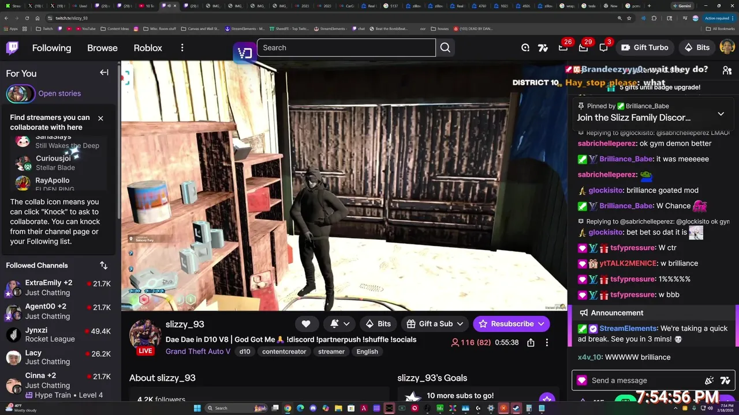Open stream options three-dot menu
The width and height of the screenshot is (739, 415).
(547, 342)
